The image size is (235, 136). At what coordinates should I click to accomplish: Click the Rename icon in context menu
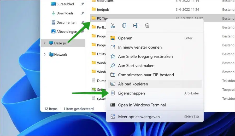tap(136, 26)
